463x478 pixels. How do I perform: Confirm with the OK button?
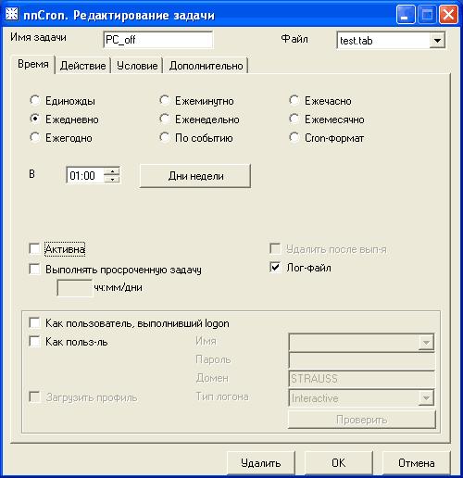click(x=339, y=463)
